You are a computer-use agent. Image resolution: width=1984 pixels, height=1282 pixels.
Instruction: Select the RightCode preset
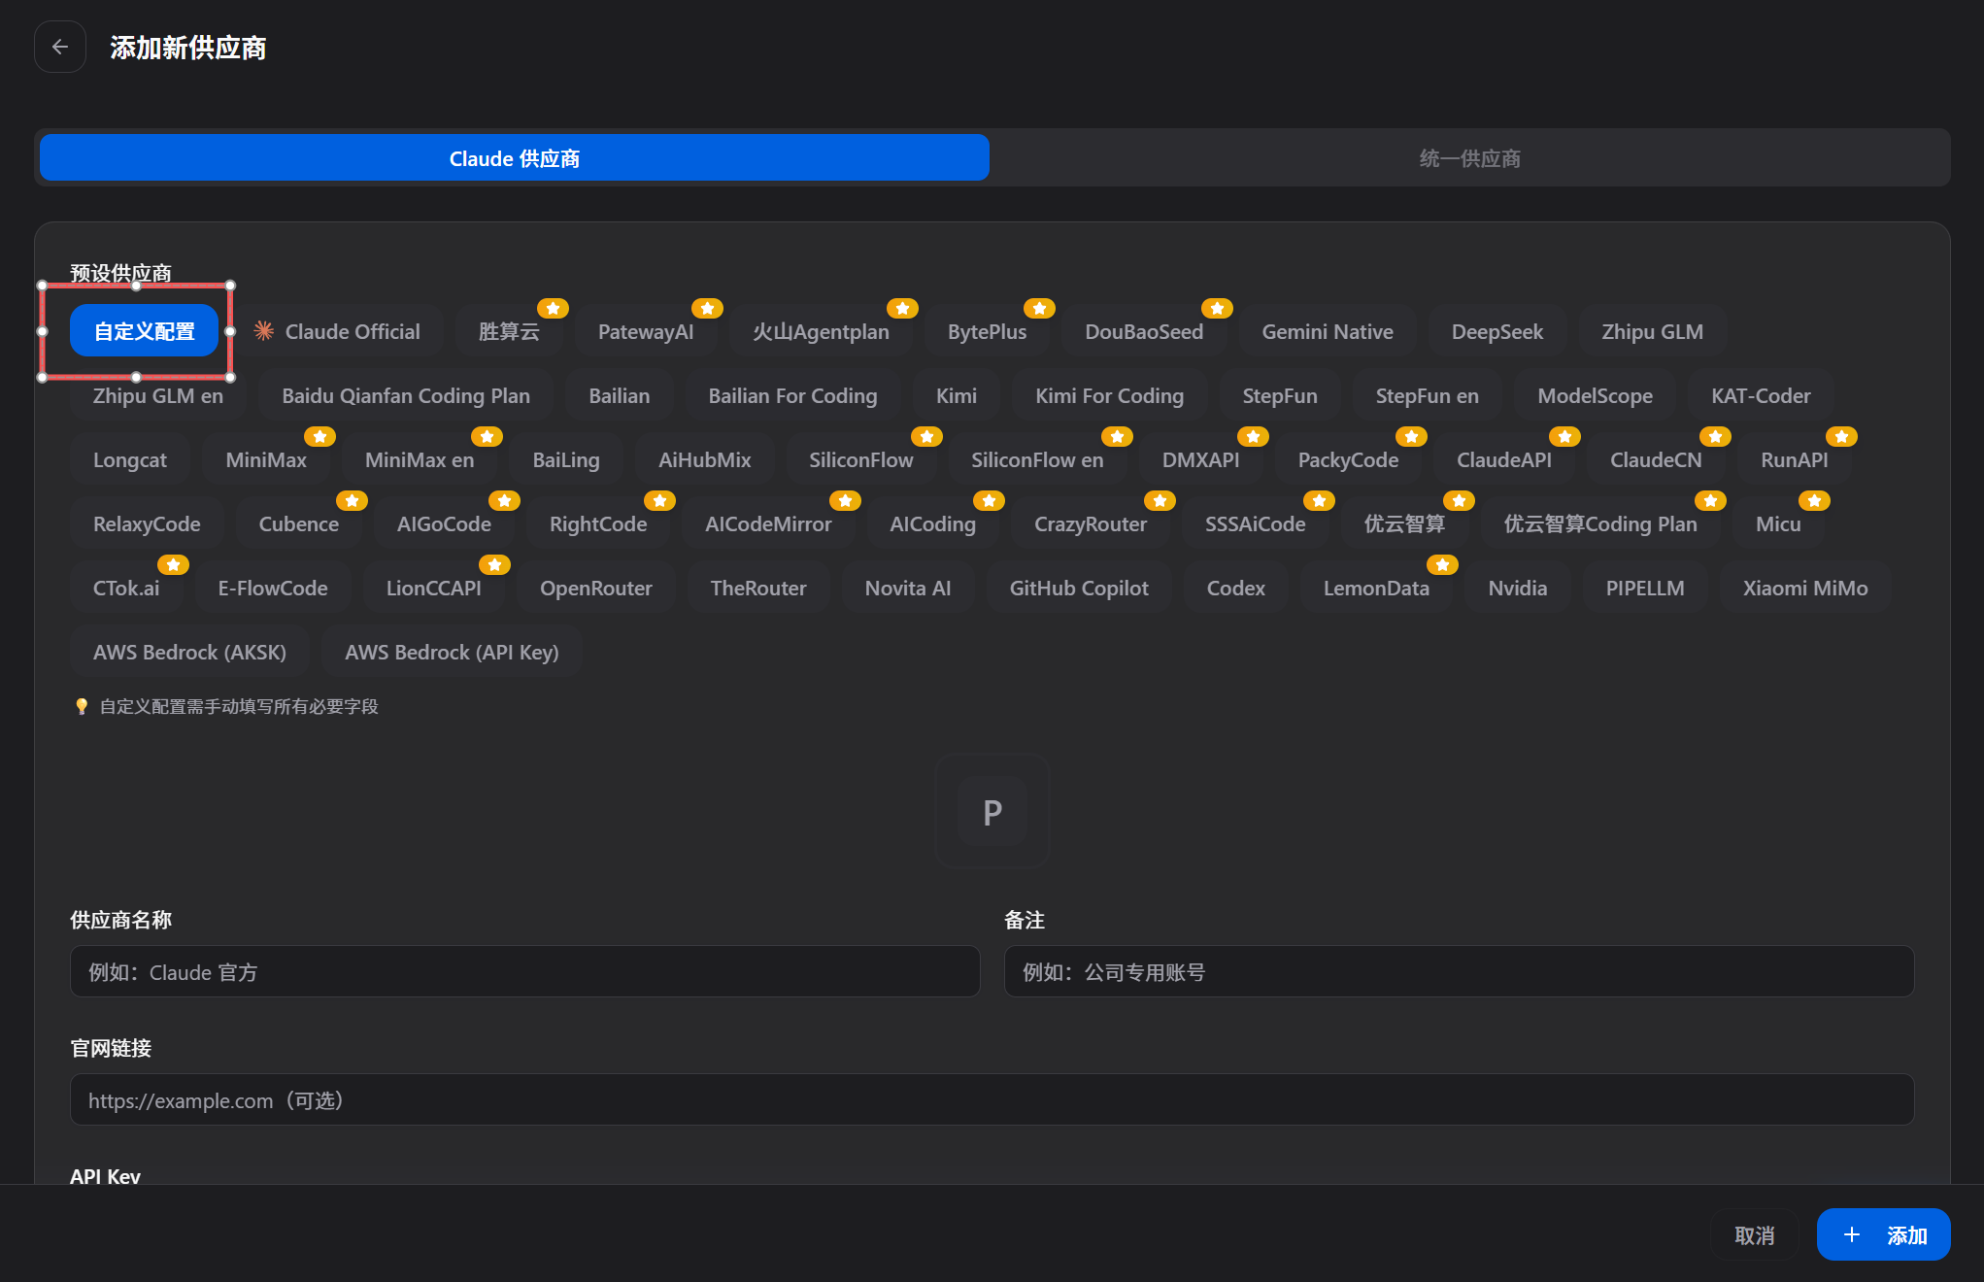coord(598,523)
